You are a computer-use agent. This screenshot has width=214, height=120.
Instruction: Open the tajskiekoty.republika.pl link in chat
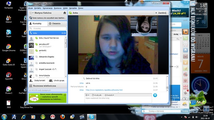(104, 90)
